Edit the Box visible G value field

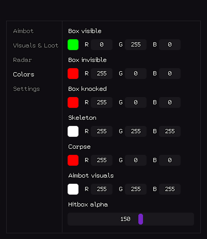point(136,45)
